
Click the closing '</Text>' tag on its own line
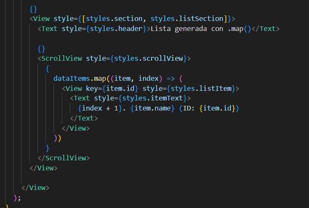point(84,118)
